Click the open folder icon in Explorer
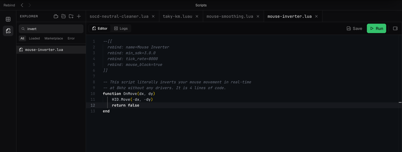 pyautogui.click(x=64, y=16)
